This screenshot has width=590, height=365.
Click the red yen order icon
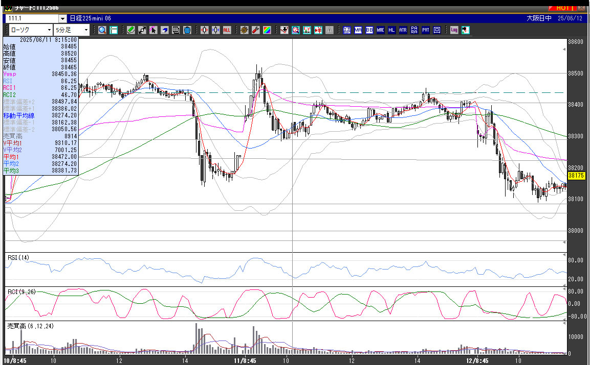[318, 30]
